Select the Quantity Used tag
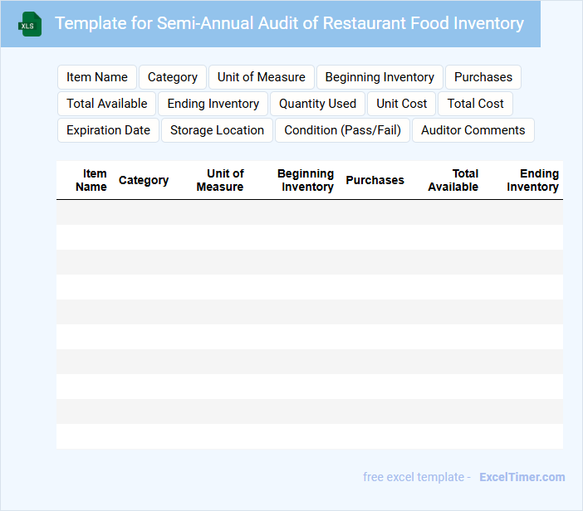Viewport: 583px width, 511px height. tap(317, 104)
